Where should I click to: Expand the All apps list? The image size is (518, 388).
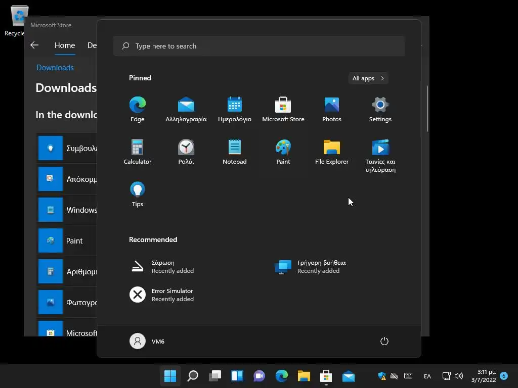(x=368, y=78)
